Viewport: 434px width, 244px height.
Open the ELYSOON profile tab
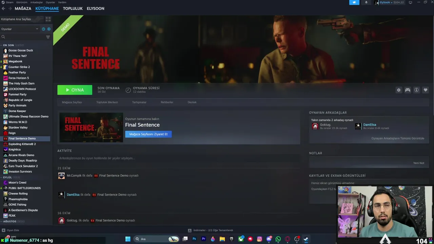click(95, 8)
